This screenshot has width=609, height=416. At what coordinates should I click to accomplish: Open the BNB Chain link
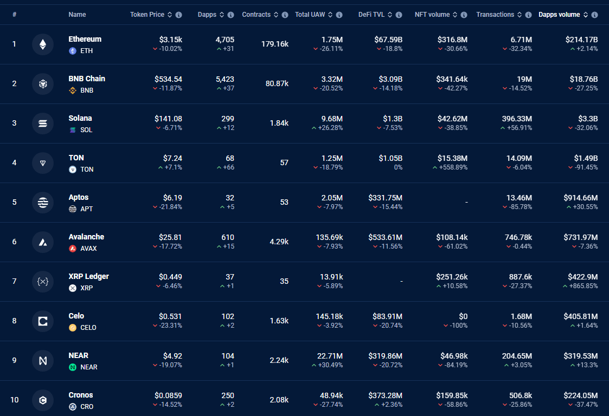tap(87, 79)
